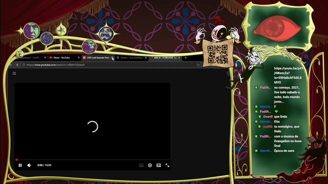Screen dimensions: 328x184
Task: View site information lock icon in address bar
Action: [x=24, y=65]
